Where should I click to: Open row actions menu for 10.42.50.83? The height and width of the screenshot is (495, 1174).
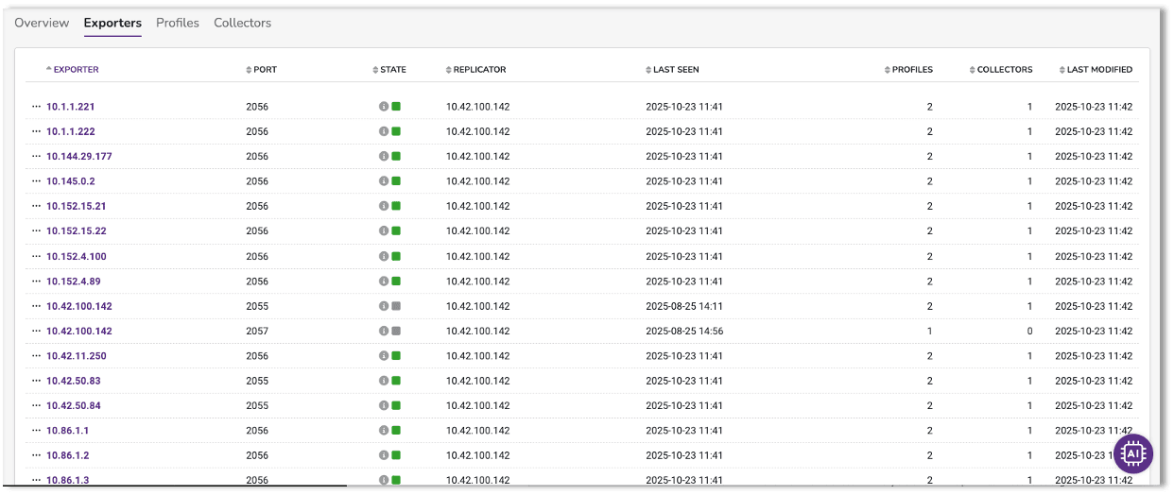pyautogui.click(x=36, y=381)
